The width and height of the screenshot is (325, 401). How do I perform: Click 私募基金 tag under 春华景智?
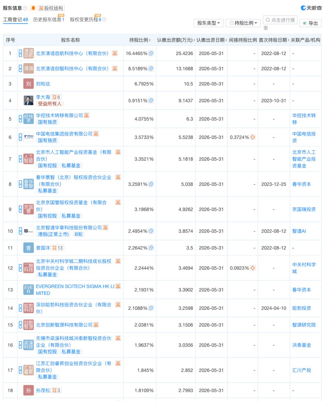click(48, 191)
